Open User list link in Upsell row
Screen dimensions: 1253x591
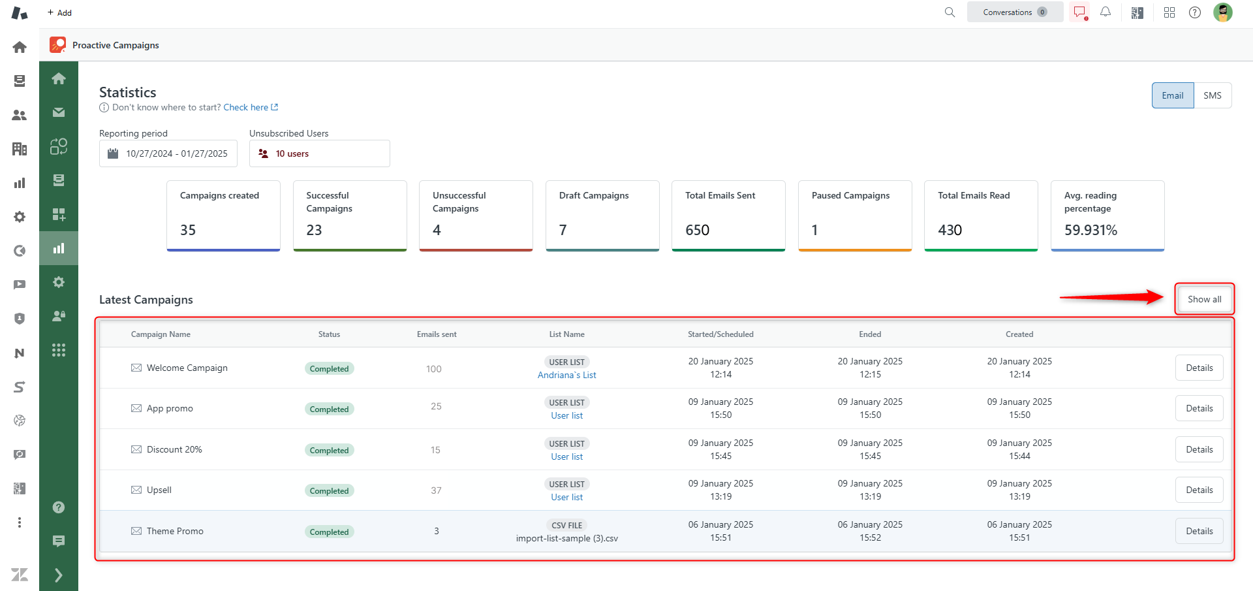pos(566,497)
